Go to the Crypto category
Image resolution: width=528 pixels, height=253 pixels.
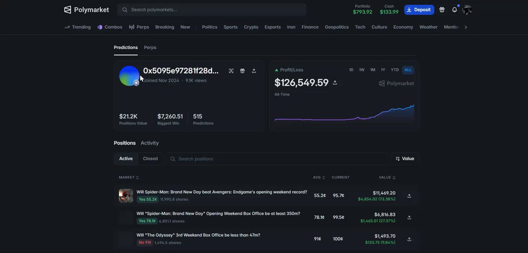pos(251,27)
